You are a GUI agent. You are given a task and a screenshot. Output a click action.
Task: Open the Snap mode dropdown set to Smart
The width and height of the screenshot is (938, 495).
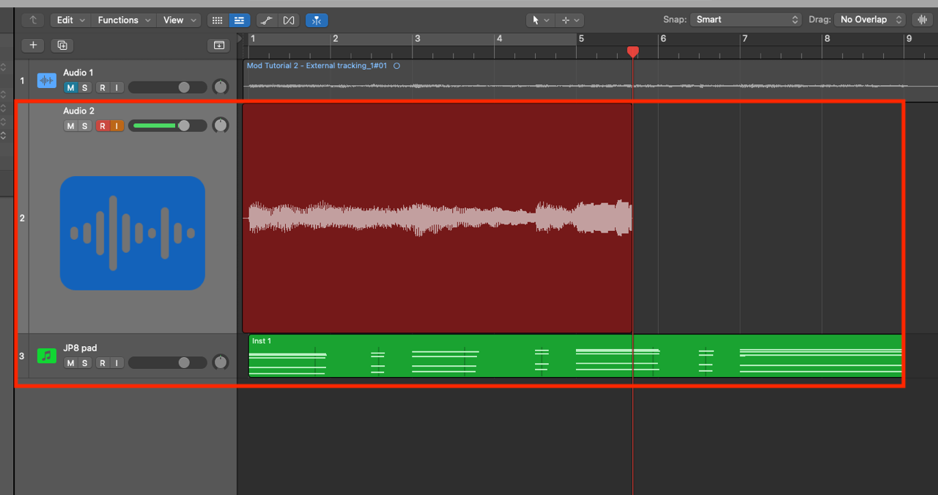745,20
